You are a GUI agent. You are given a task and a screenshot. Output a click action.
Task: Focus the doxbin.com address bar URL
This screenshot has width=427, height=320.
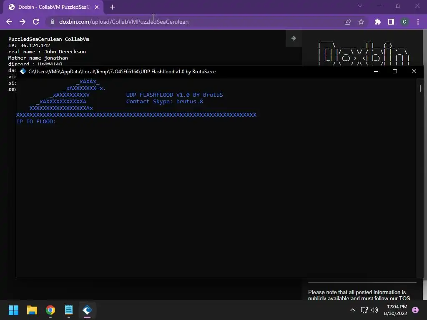coord(124,22)
